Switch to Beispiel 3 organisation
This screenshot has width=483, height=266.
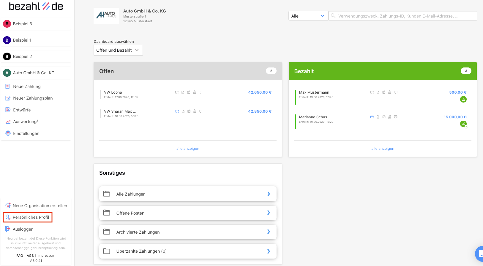(x=36, y=24)
